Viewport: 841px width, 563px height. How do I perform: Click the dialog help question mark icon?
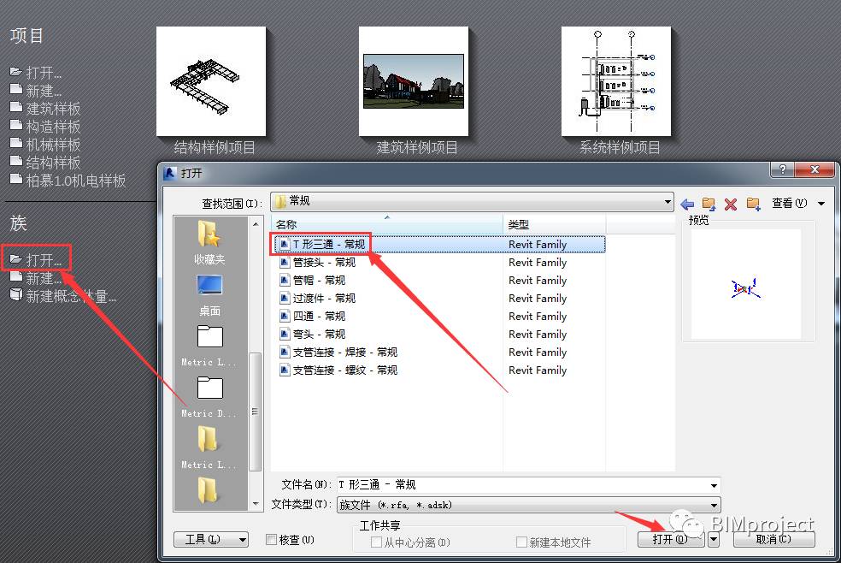point(783,169)
